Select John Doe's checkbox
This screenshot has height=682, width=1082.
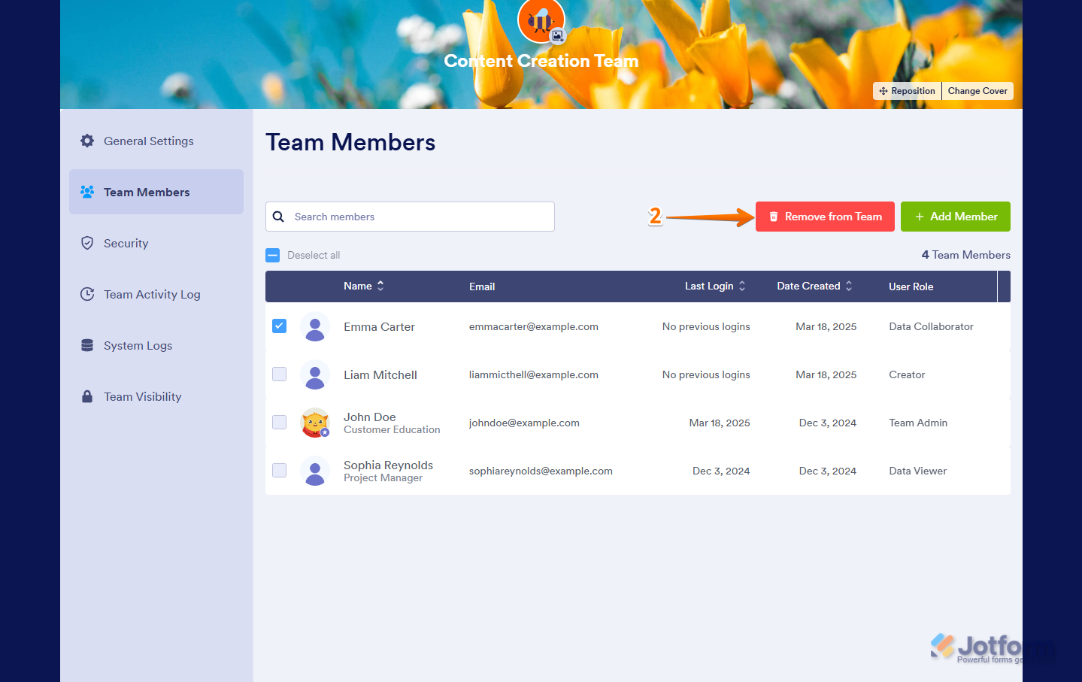coord(279,422)
